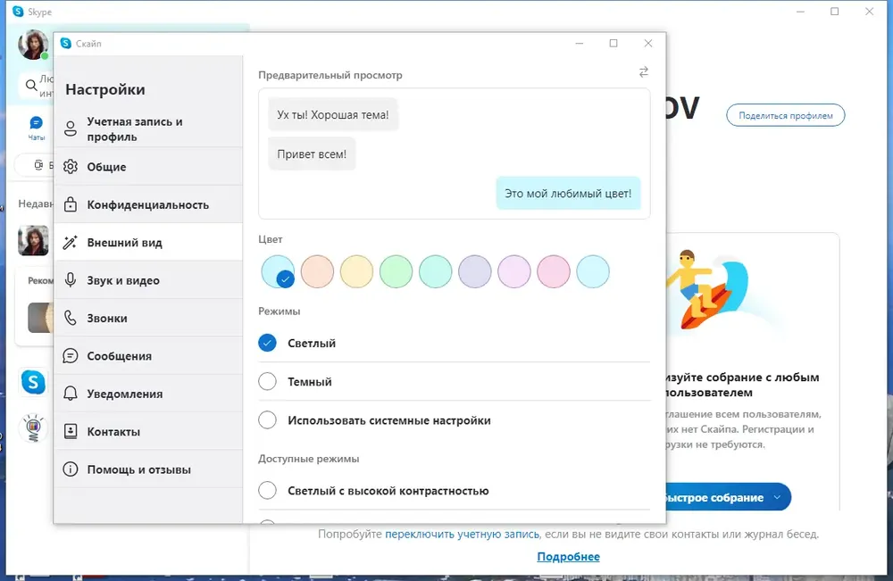The height and width of the screenshot is (581, 893).
Task: Click the Notifications bell icon
Action: point(70,394)
